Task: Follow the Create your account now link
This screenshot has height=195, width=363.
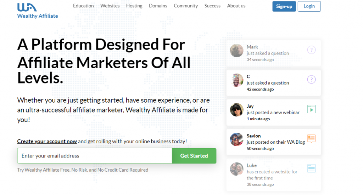Action: tap(47, 141)
